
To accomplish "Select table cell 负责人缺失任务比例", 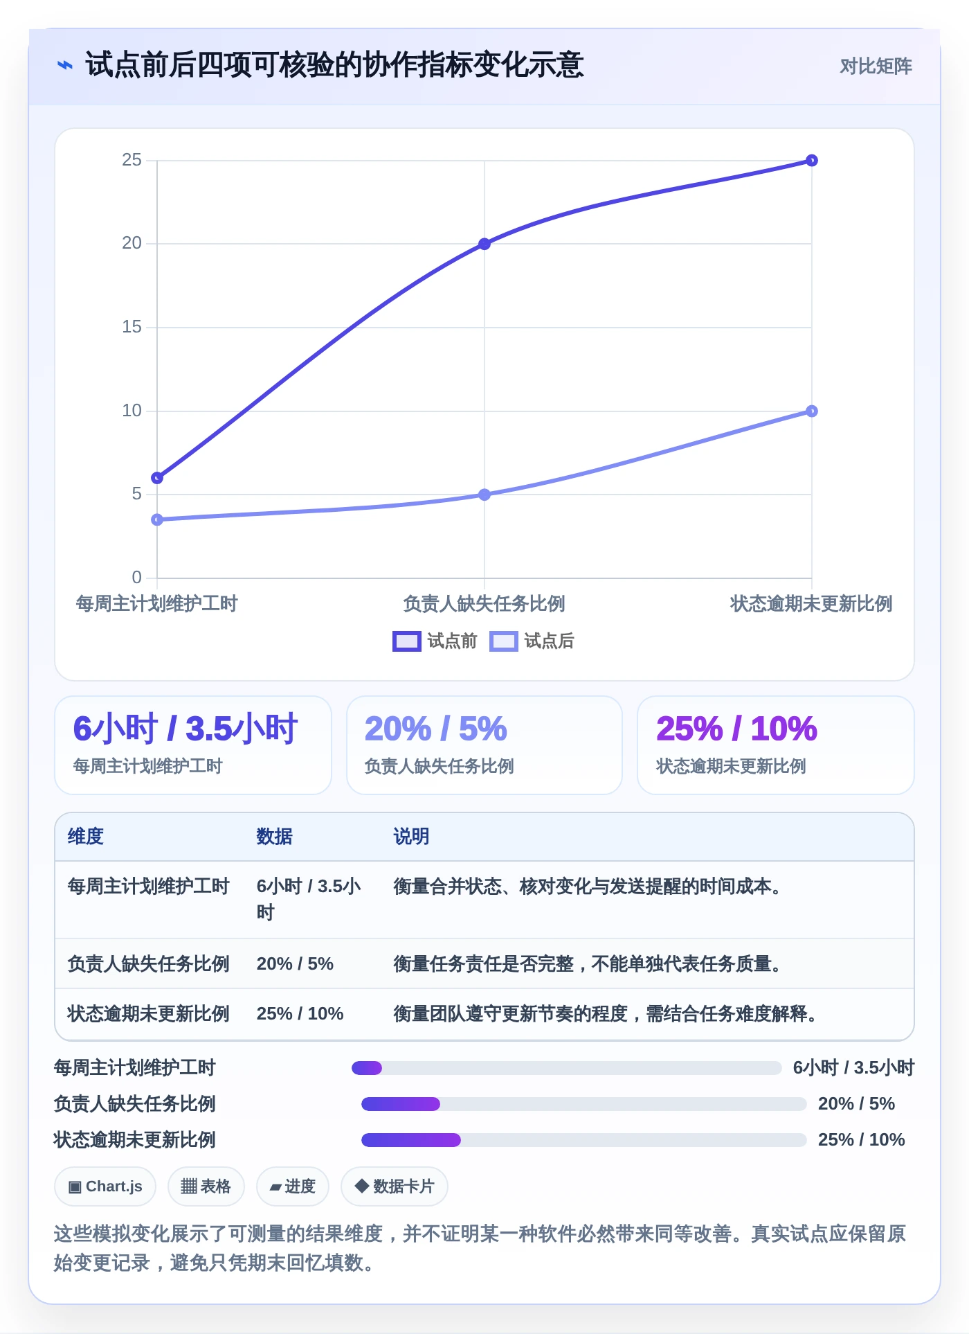I will click(148, 964).
